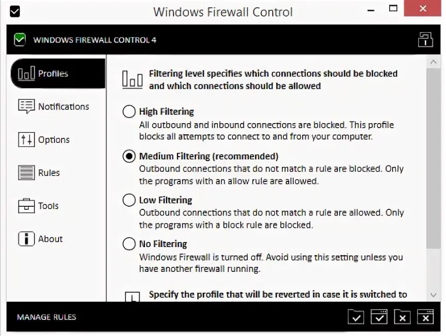Click the scrollbar down arrow
Screen dimensions: 446x336
434,295
